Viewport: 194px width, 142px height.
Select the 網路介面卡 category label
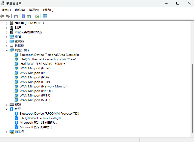pos(22,50)
